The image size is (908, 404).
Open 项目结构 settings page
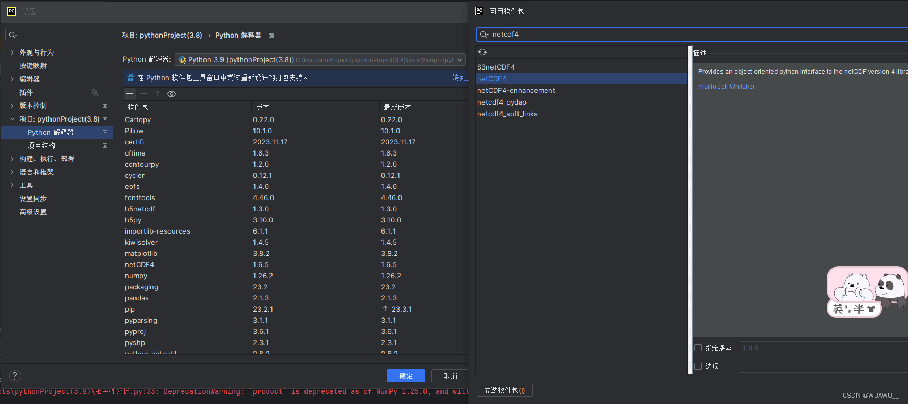(41, 145)
